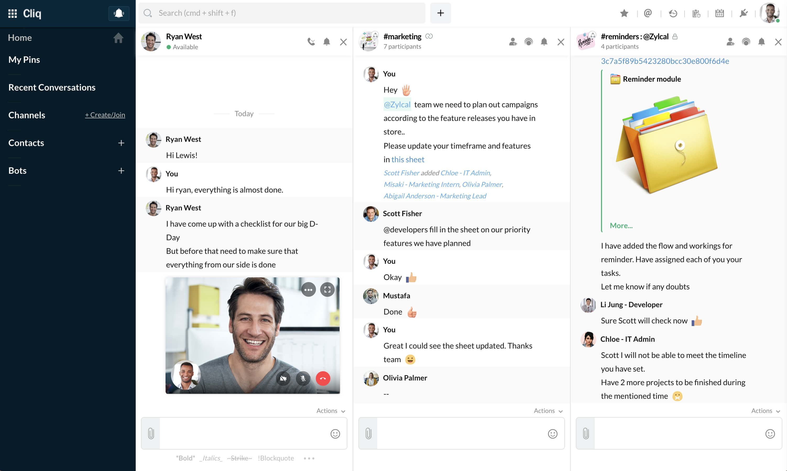Unmute the microphone in the video call
This screenshot has height=471, width=787.
[x=303, y=378]
